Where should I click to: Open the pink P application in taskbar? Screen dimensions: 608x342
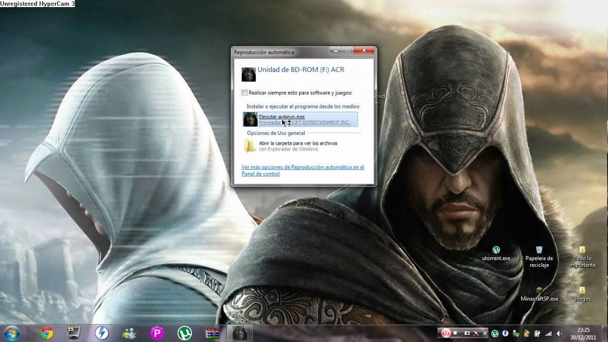click(x=156, y=333)
